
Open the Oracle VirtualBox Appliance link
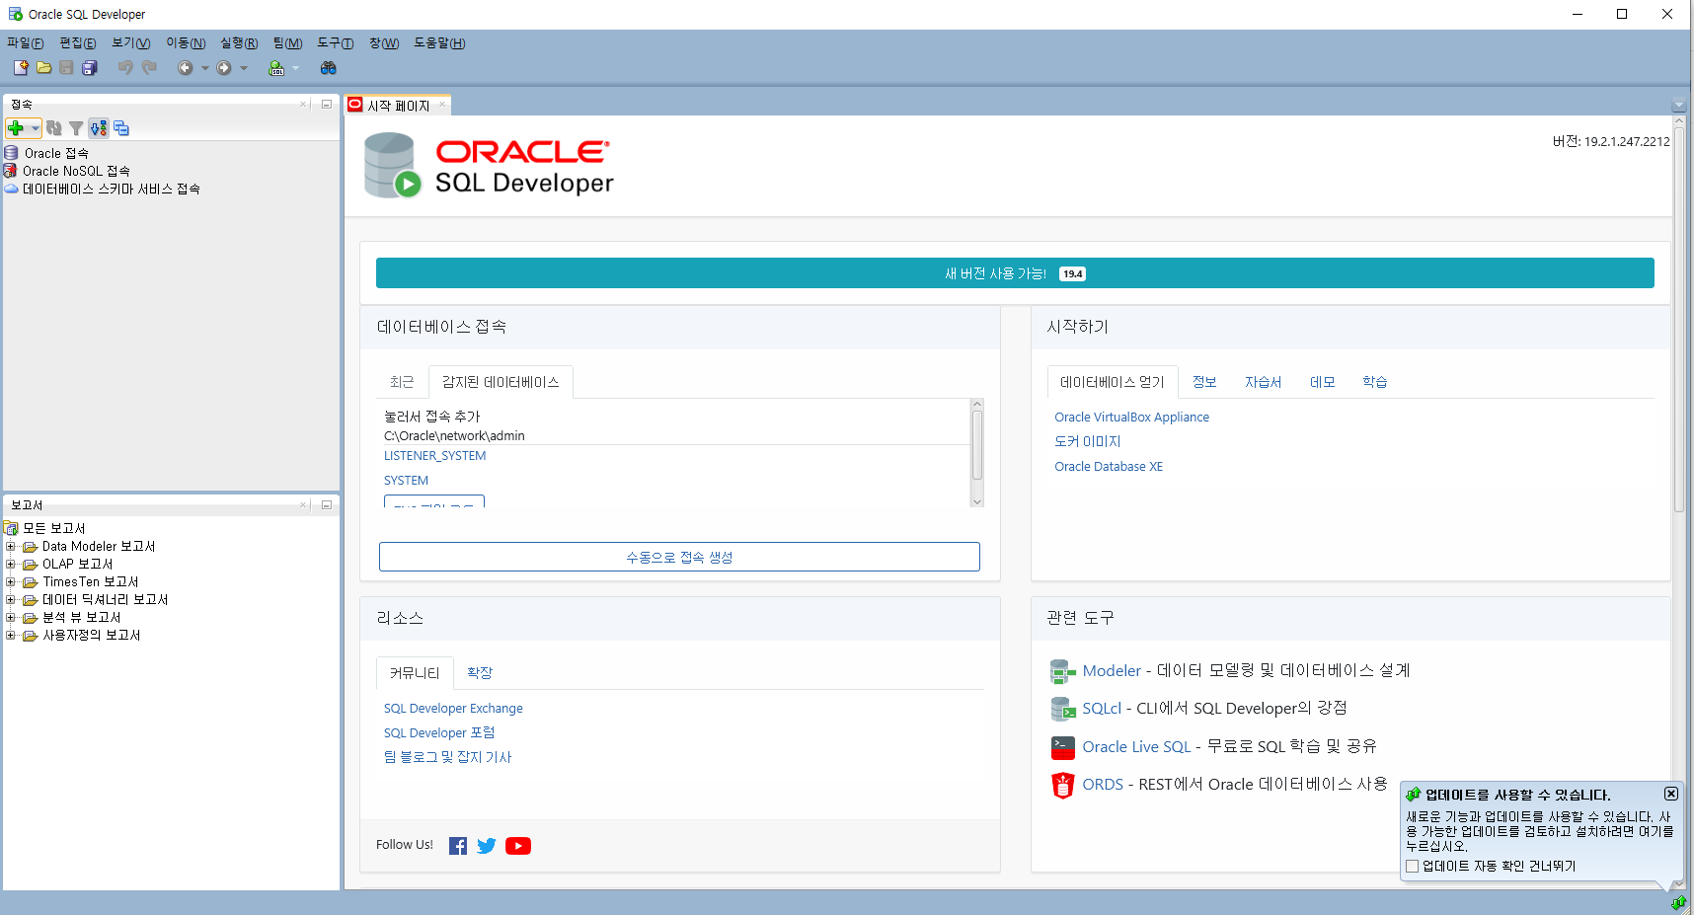1131,418
